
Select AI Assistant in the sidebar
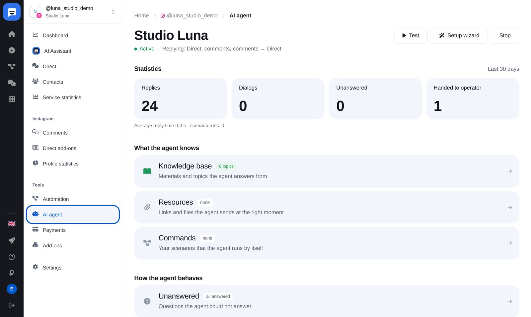(73, 51)
